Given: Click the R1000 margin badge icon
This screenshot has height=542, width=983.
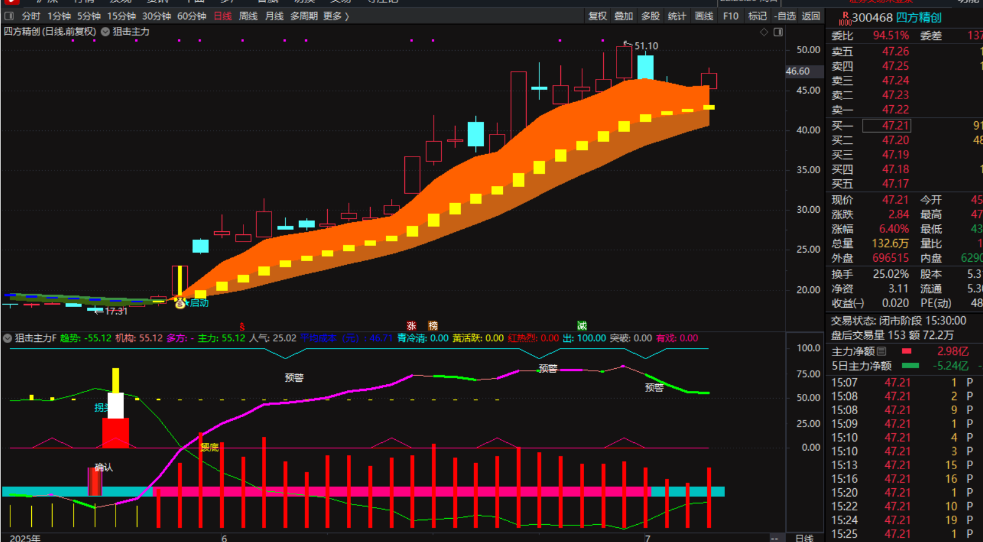Looking at the screenshot, I should (x=845, y=18).
